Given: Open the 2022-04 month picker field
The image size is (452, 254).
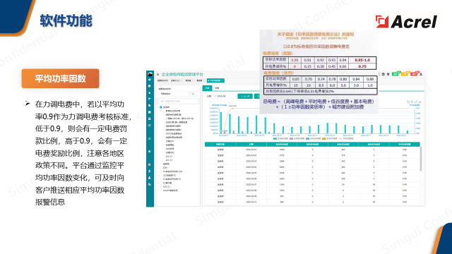Looking at the screenshot, I should [x=225, y=96].
